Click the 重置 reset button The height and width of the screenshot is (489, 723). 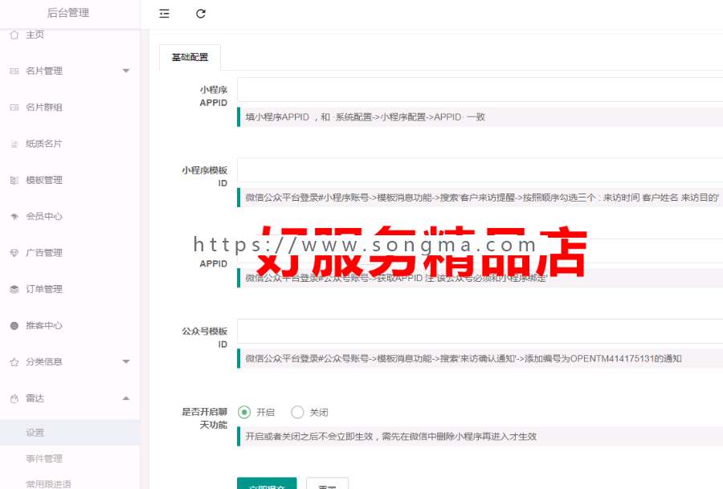coord(328,483)
